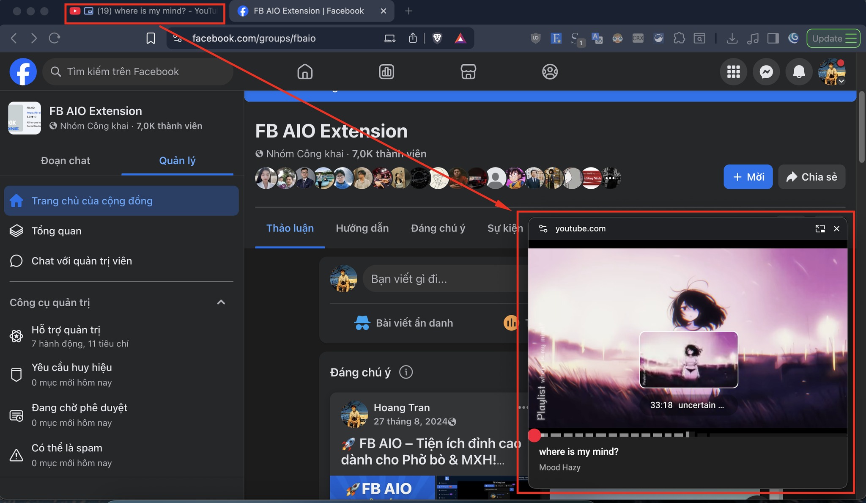Click the Update browser button
Viewport: 866px width, 503px height.
tap(833, 38)
